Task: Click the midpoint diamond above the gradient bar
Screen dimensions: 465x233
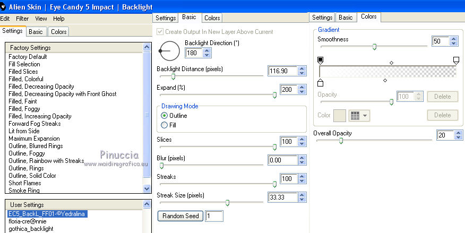Action: click(x=391, y=63)
